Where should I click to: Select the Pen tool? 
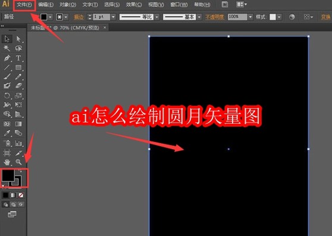pos(7,58)
